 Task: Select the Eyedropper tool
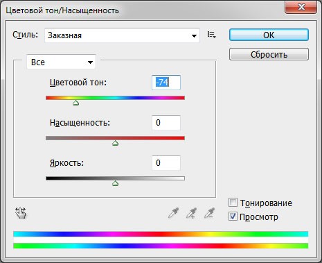174,213
